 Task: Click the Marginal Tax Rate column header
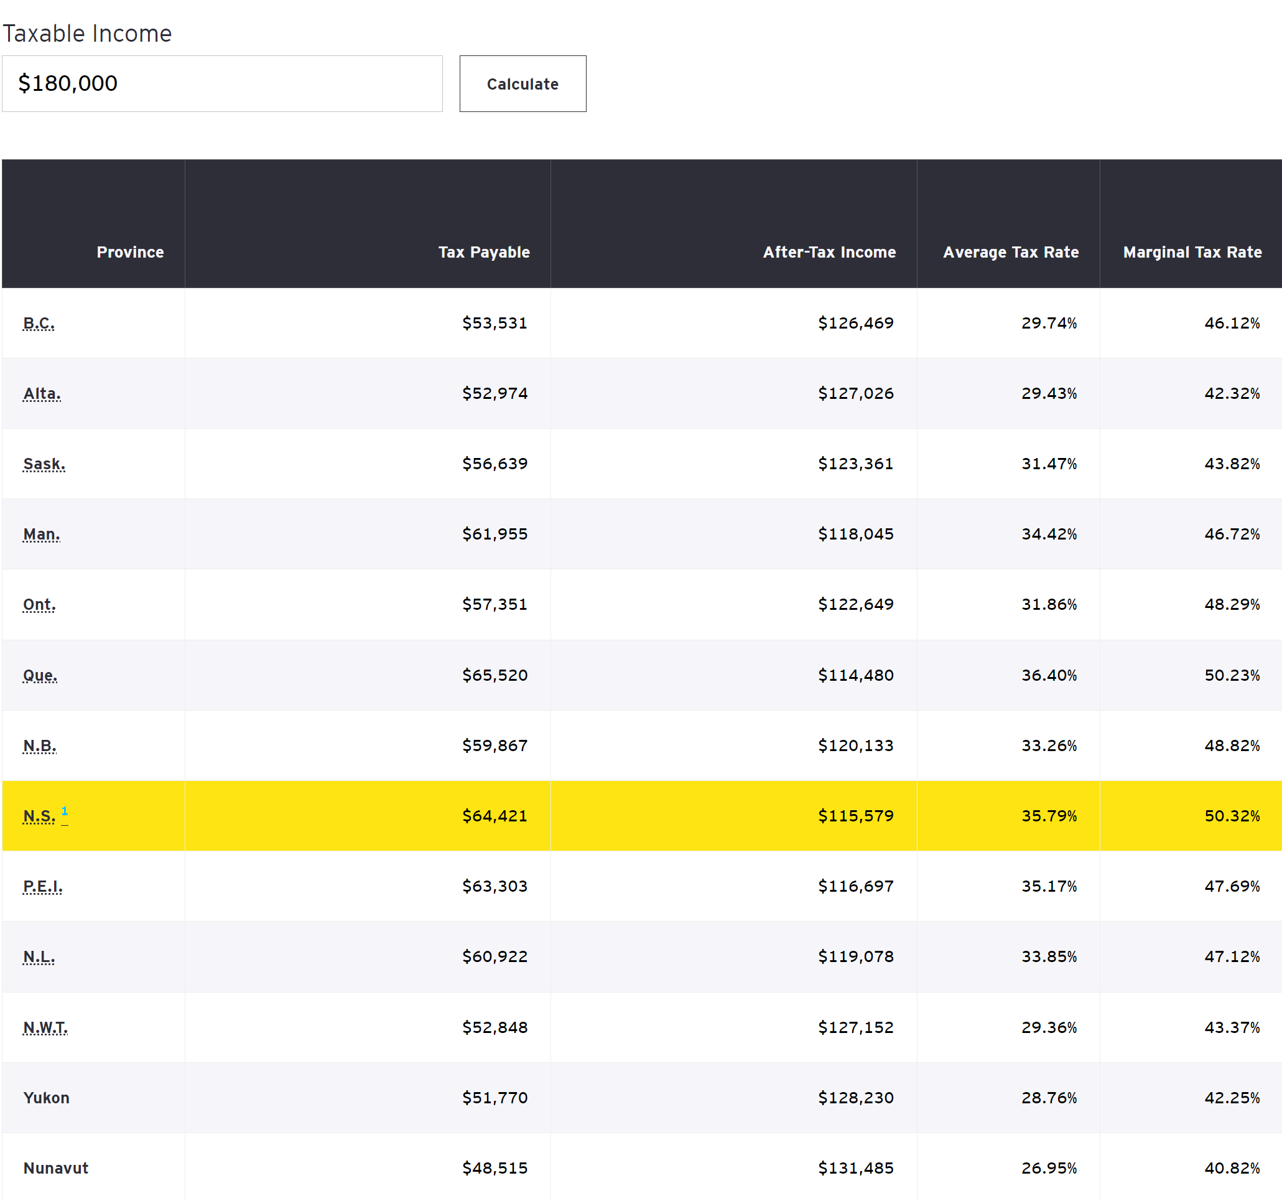pyautogui.click(x=1192, y=252)
